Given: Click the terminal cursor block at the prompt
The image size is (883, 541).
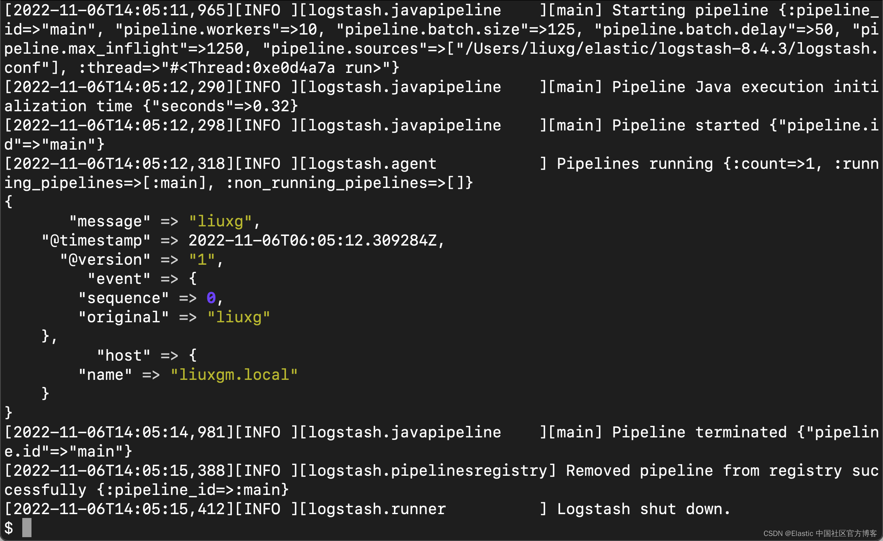Looking at the screenshot, I should (x=26, y=528).
